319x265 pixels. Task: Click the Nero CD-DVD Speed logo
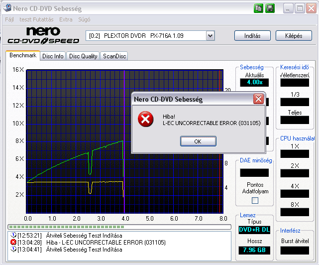pyautogui.click(x=43, y=35)
